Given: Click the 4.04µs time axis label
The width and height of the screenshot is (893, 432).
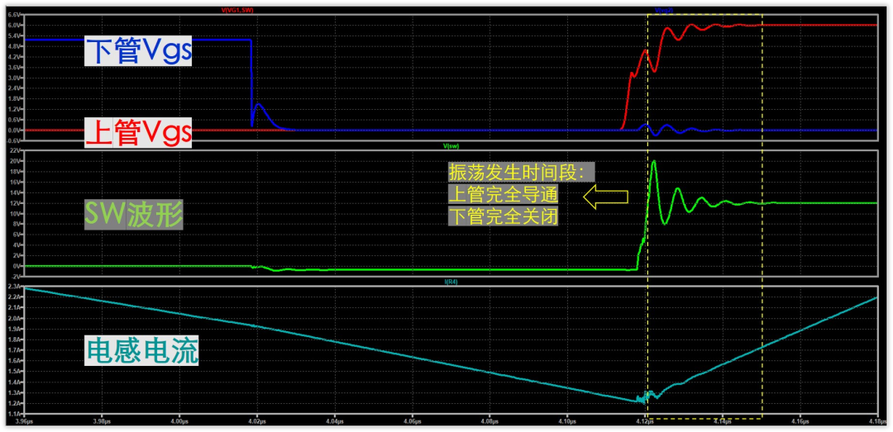Looking at the screenshot, I should tap(335, 422).
